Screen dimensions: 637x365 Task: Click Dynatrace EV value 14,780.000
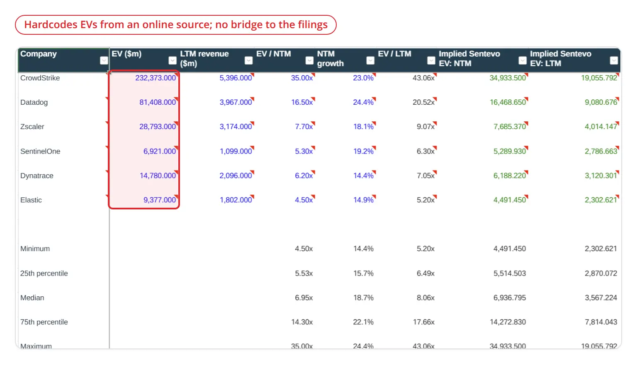(x=158, y=176)
